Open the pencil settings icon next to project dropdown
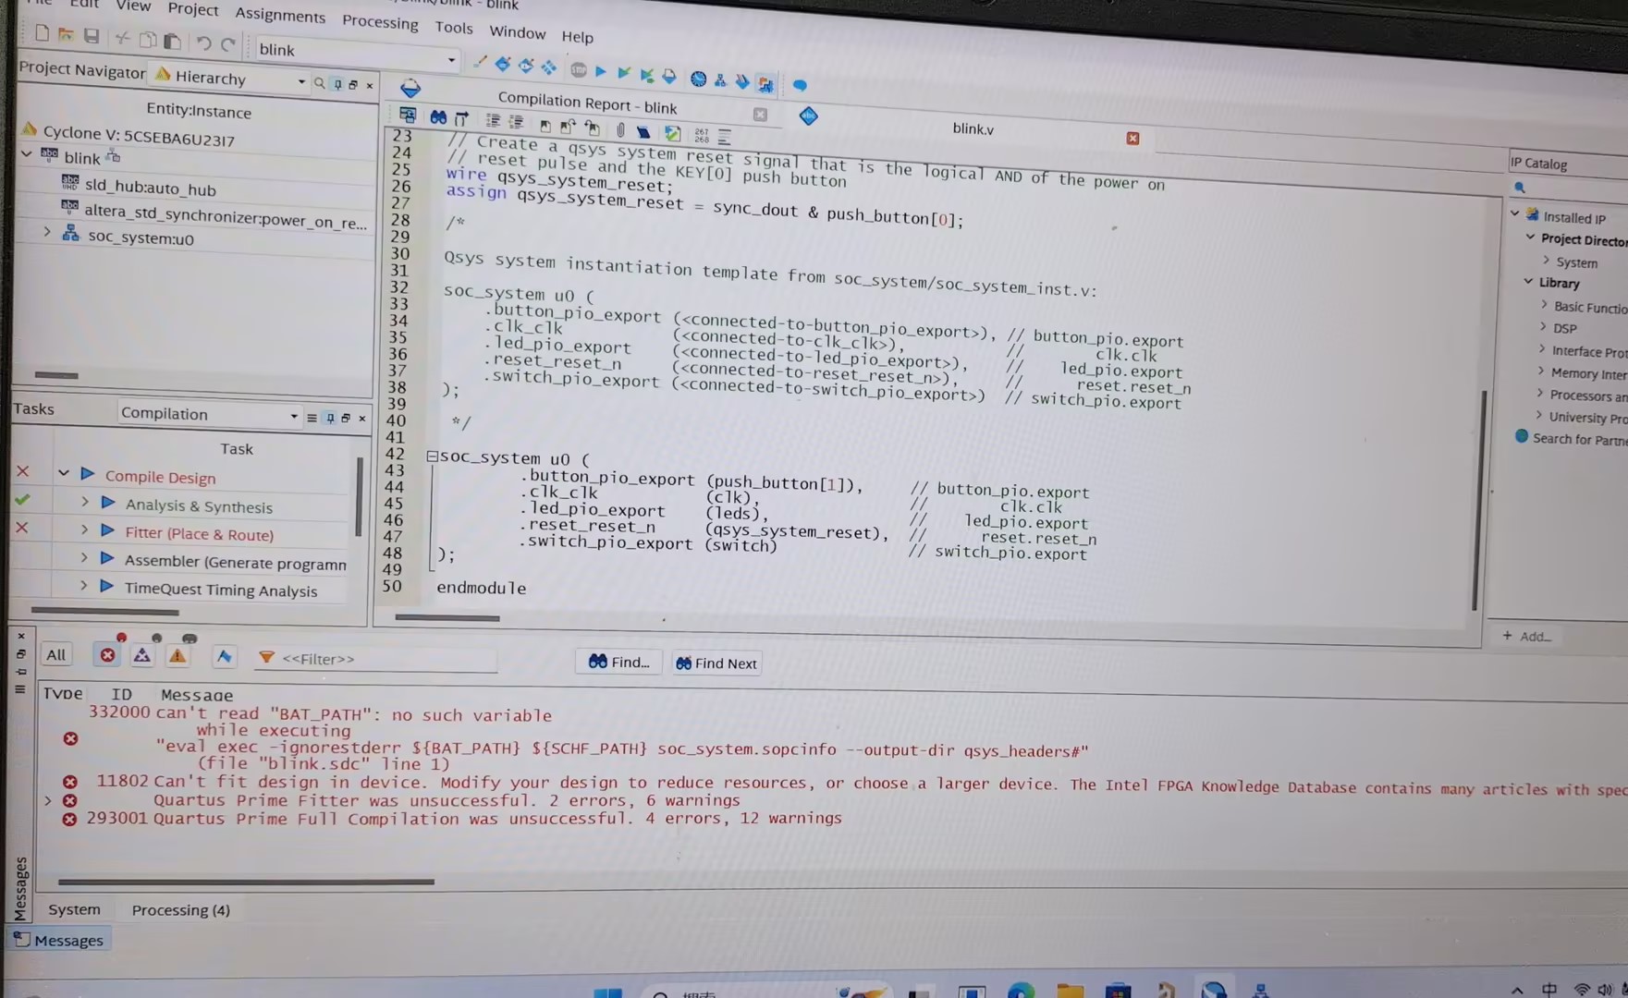 [479, 63]
